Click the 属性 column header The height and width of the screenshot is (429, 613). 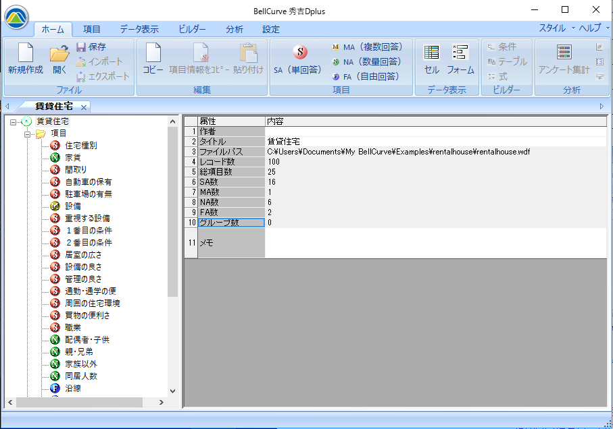[x=231, y=121]
